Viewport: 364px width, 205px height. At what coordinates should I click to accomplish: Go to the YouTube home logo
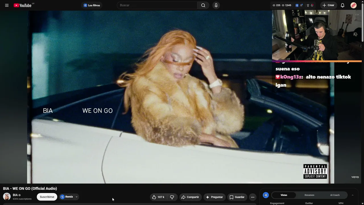pyautogui.click(x=23, y=5)
